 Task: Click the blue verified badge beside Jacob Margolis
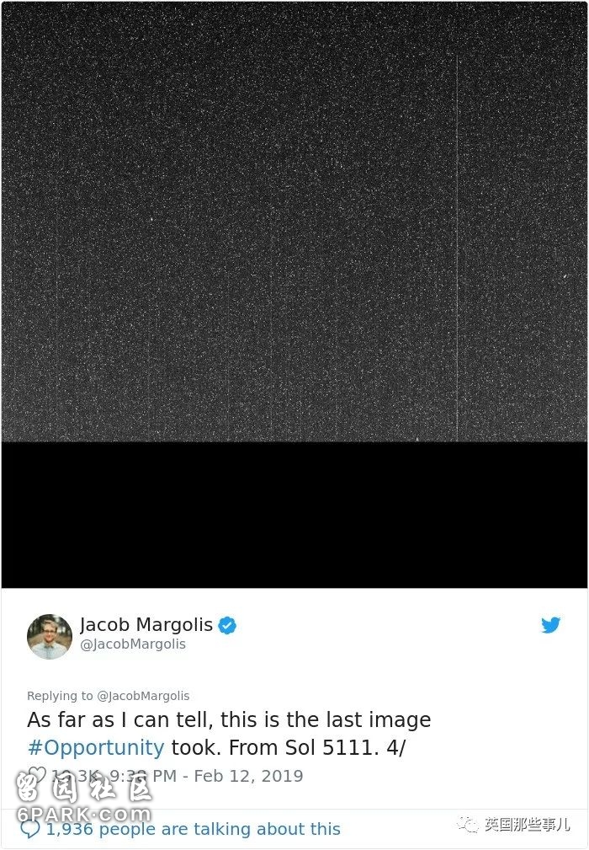pyautogui.click(x=227, y=625)
